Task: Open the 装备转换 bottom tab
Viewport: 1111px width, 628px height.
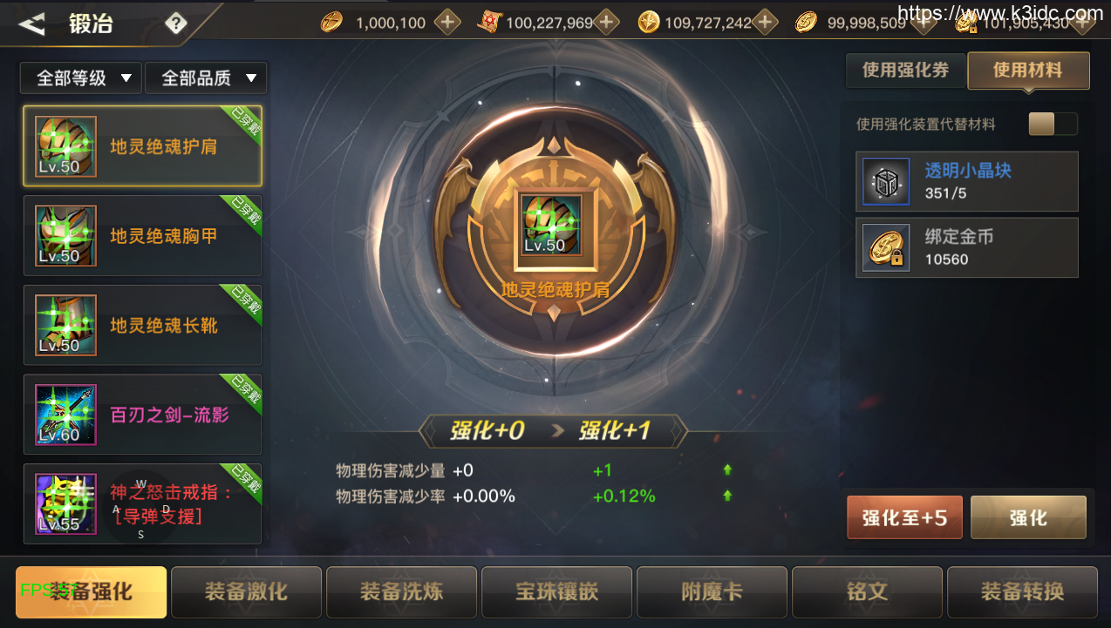Action: 1022,592
